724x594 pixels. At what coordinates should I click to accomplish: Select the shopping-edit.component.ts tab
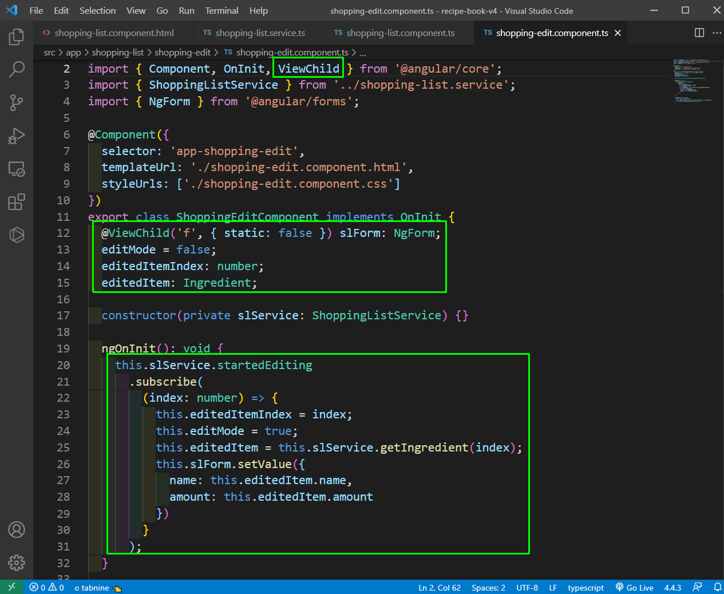[x=551, y=33]
